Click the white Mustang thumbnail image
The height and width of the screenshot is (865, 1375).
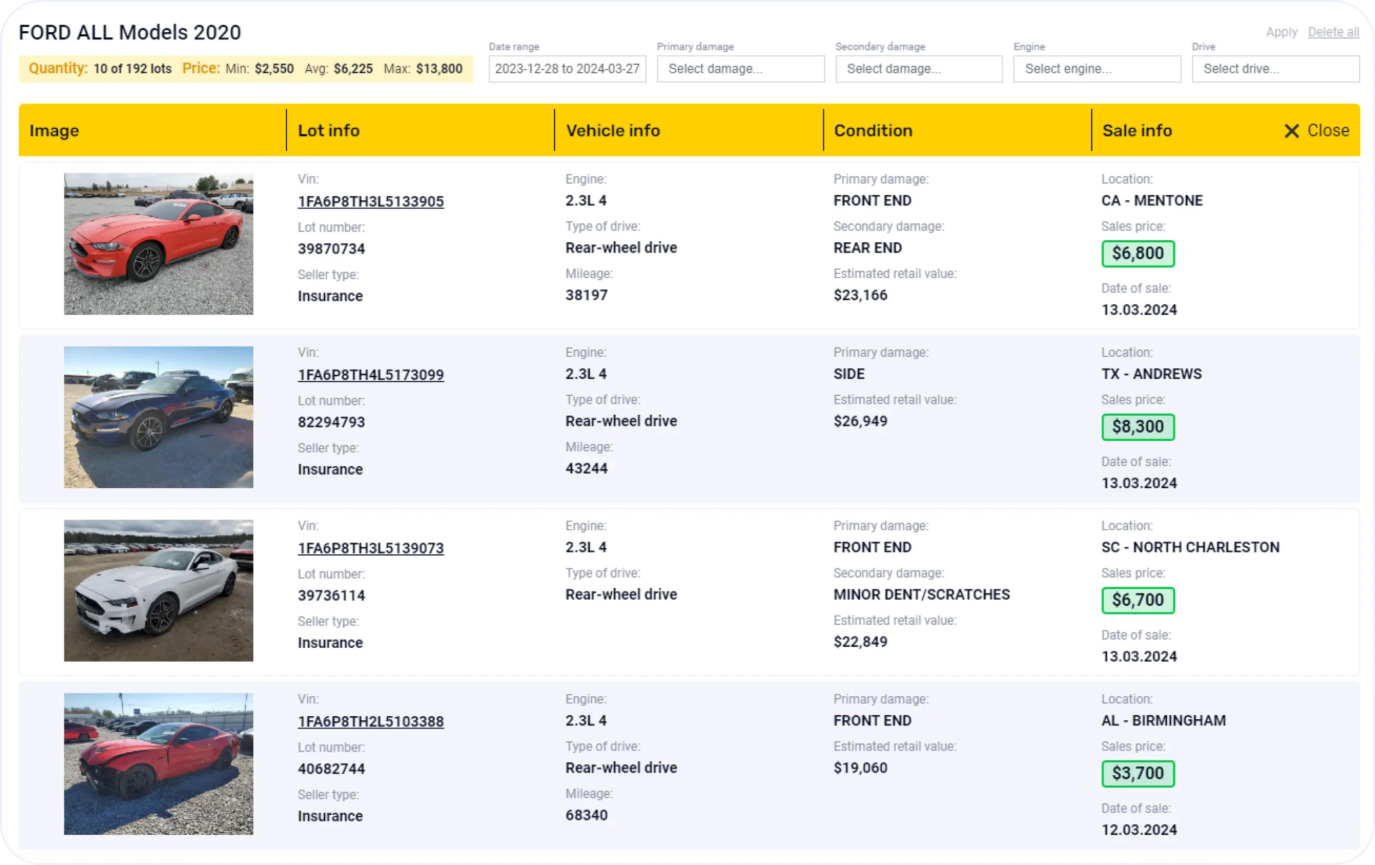pos(158,590)
